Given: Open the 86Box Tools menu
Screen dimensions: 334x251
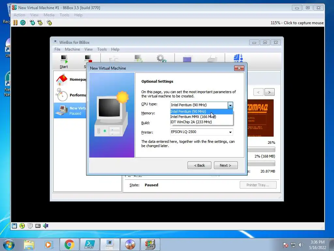Looking at the screenshot, I should pyautogui.click(x=64, y=15).
